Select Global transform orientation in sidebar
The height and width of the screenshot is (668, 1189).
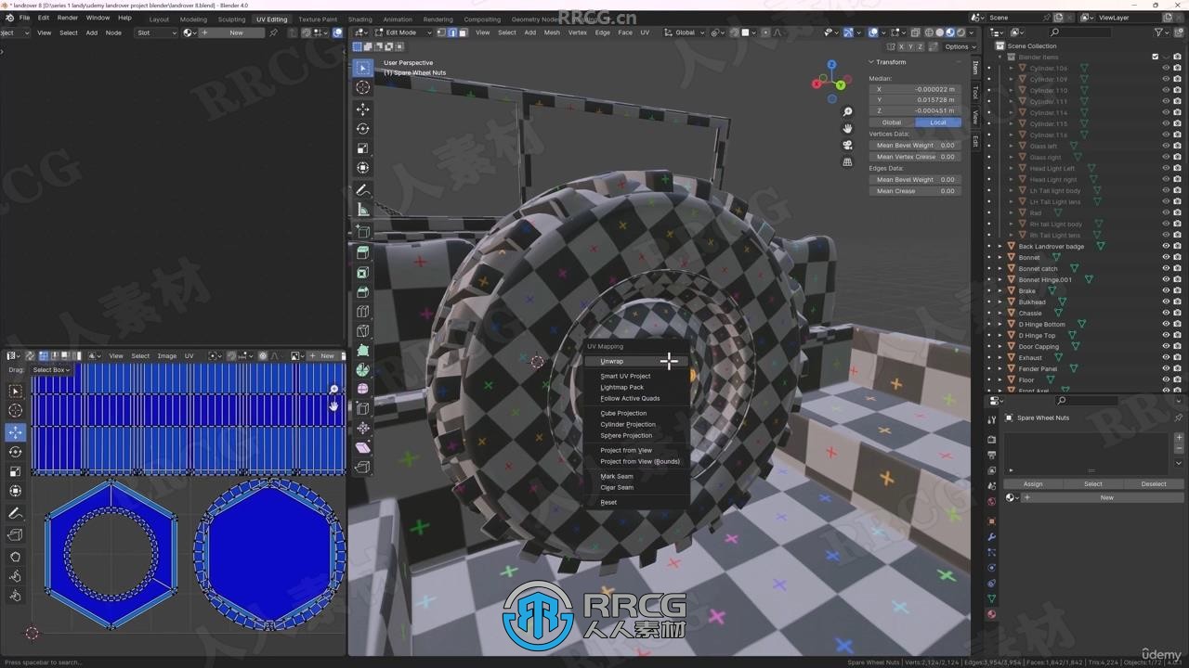pyautogui.click(x=892, y=122)
